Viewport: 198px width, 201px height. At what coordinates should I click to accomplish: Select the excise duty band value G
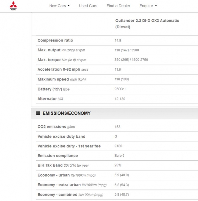pos(116,136)
